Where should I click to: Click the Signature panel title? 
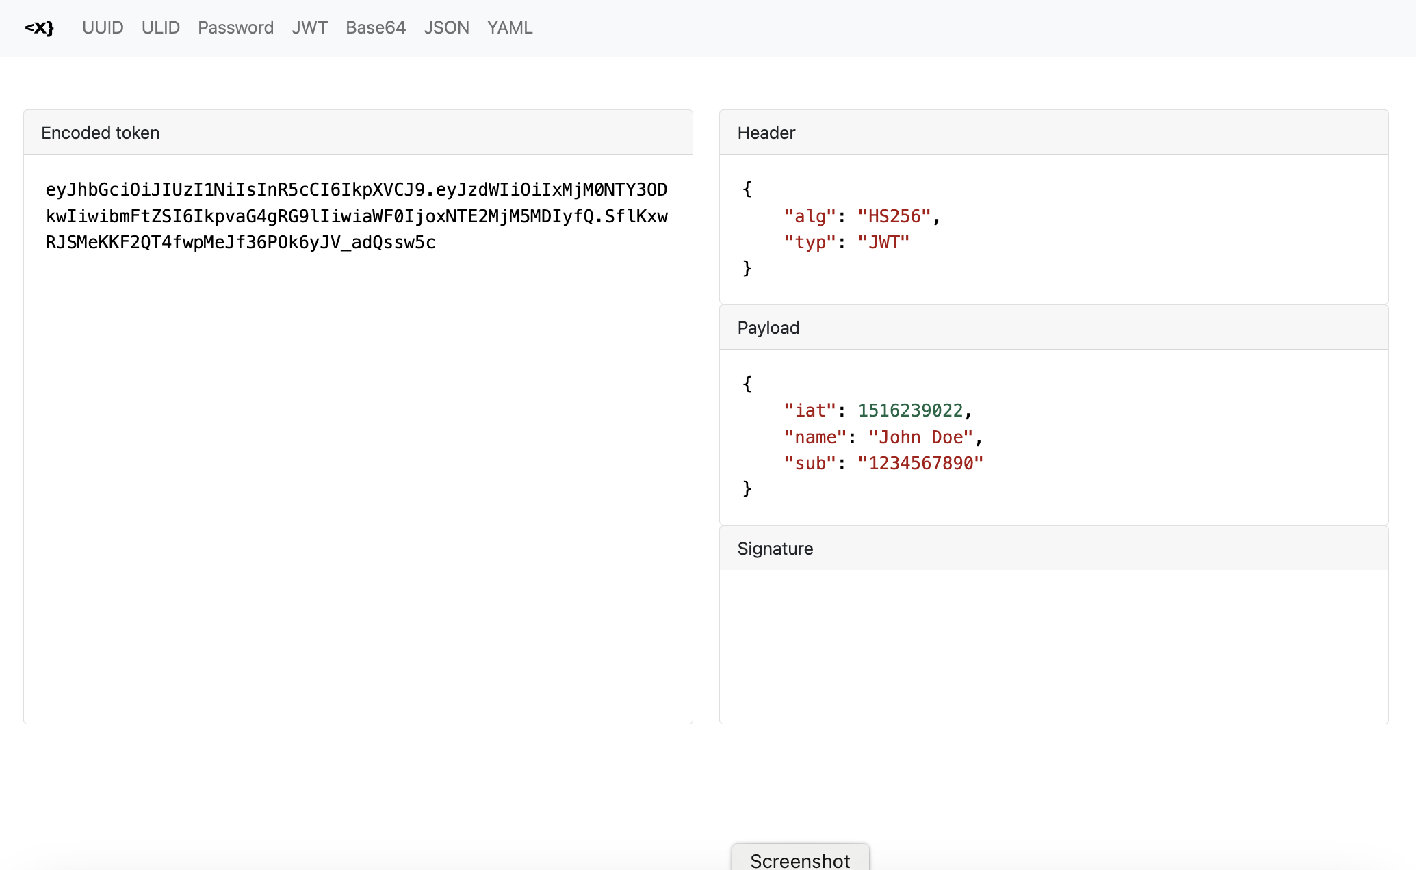point(775,549)
